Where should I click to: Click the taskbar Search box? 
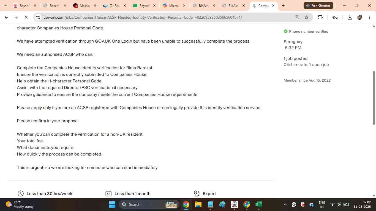[x=149, y=204]
